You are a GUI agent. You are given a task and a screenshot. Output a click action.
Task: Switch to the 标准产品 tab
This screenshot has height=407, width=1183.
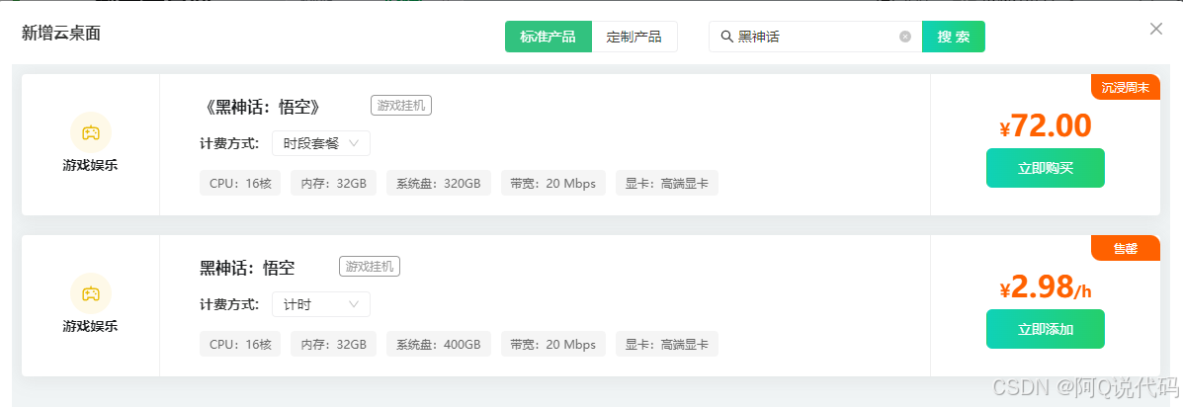pyautogui.click(x=549, y=37)
